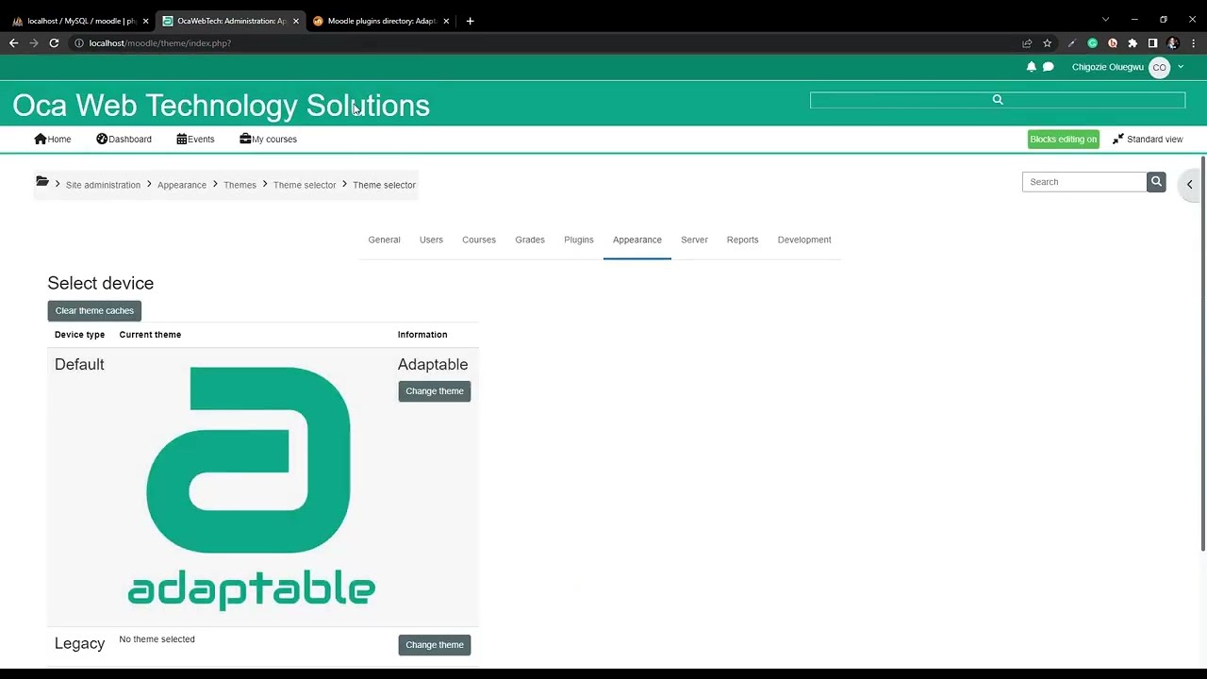Click Oca Web Technology Solutions title
1207x679 pixels.
click(x=221, y=106)
